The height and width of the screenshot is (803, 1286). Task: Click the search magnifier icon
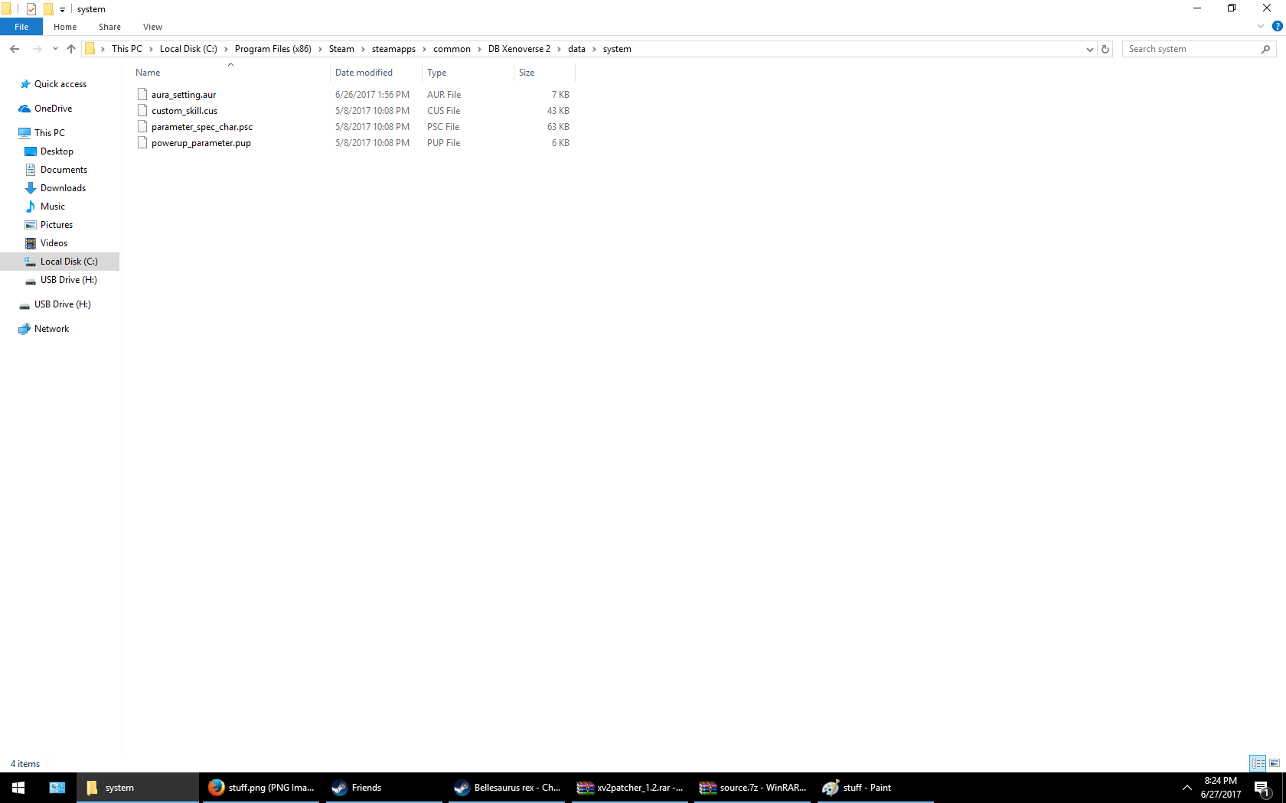(x=1265, y=49)
